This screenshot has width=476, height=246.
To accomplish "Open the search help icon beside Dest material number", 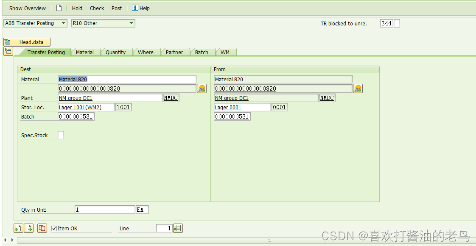I will [202, 88].
